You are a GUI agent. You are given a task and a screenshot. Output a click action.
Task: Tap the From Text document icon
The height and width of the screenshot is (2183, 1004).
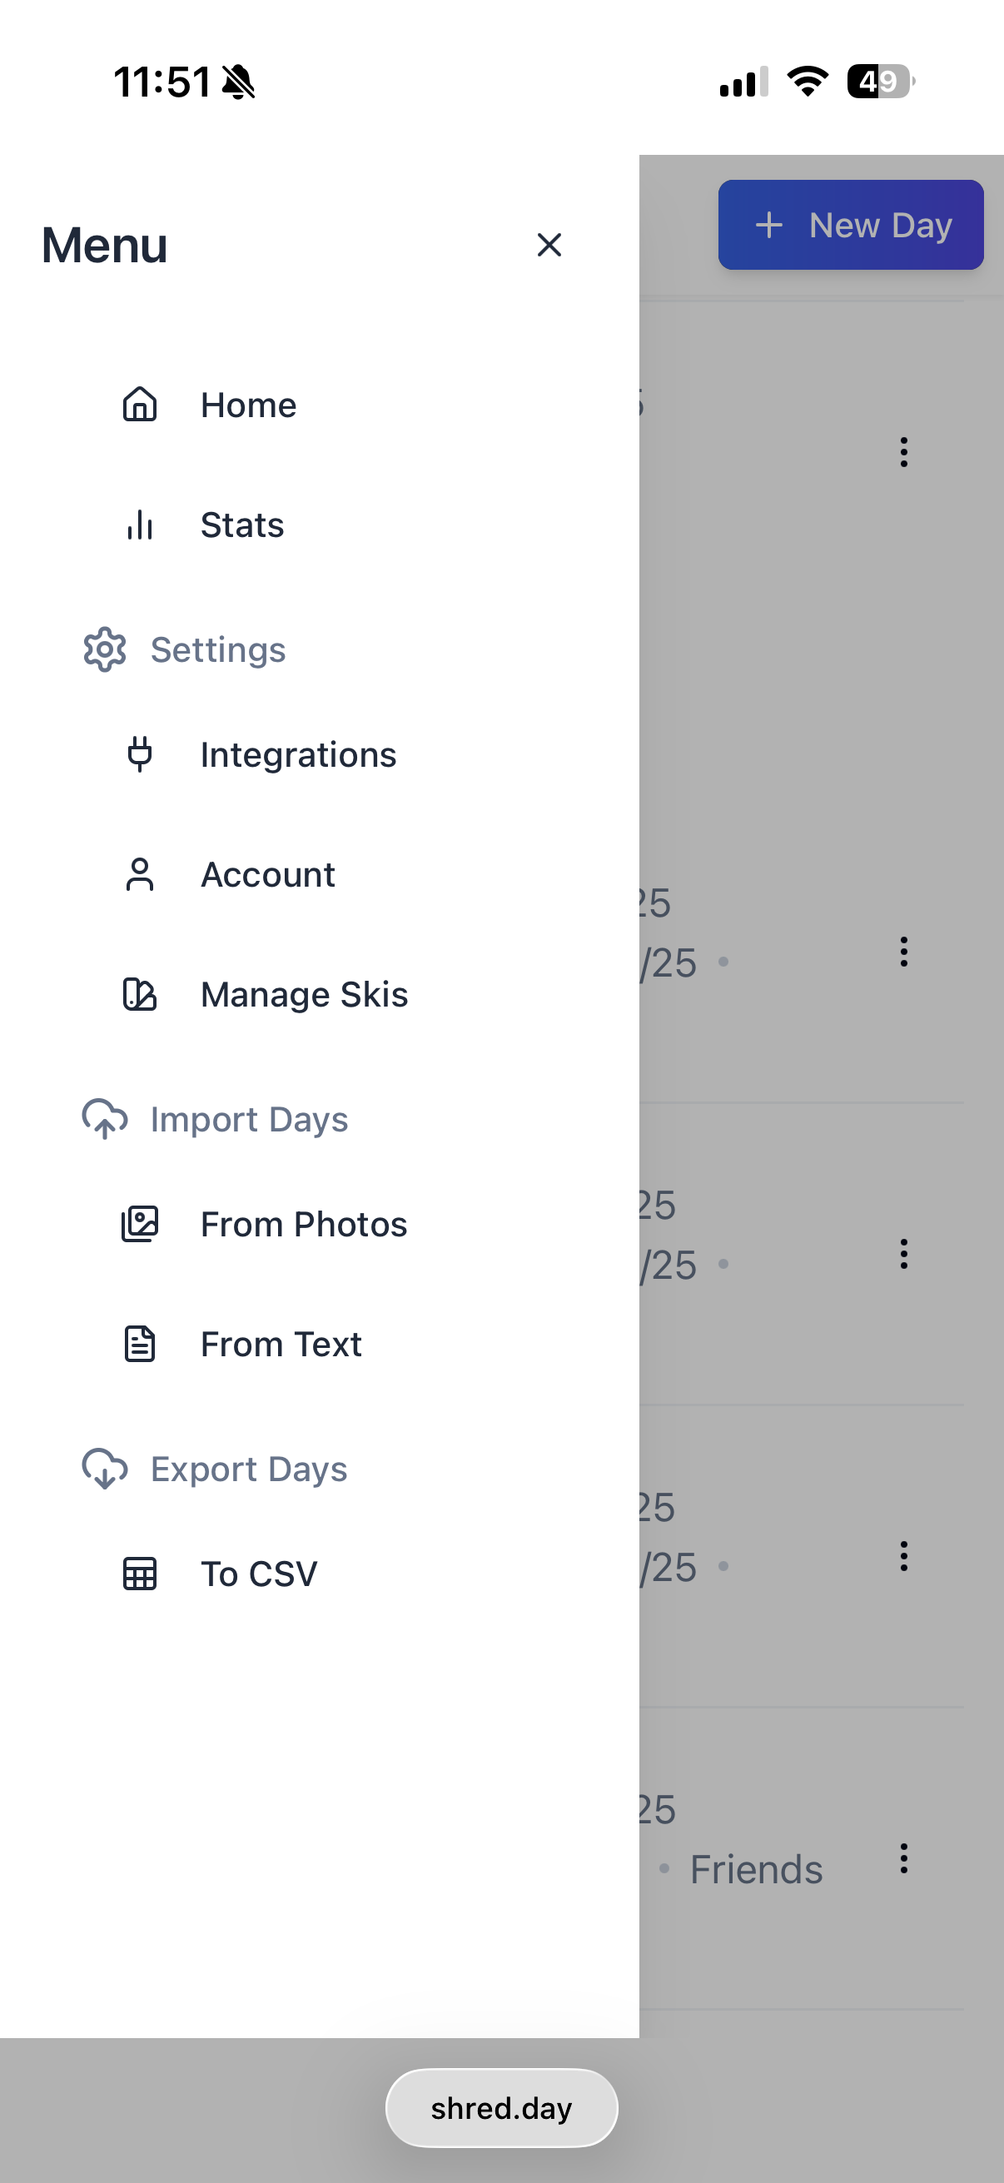(x=140, y=1344)
